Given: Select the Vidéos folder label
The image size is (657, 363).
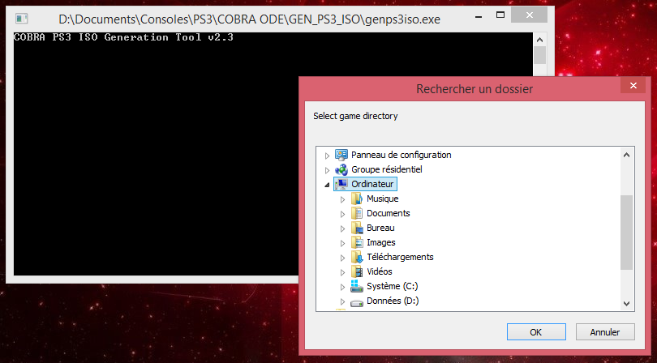Looking at the screenshot, I should tap(380, 271).
